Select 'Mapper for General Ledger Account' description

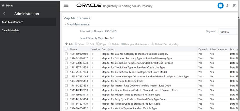145,76
